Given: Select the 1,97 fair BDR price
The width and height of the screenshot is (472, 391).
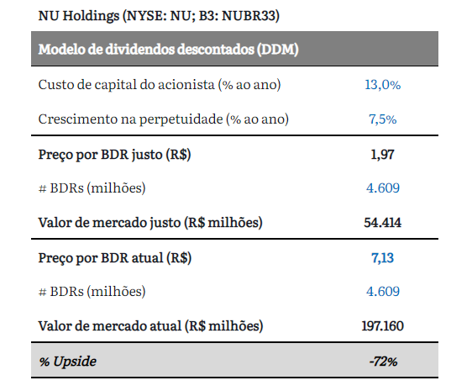Looking at the screenshot, I should 383,155.
